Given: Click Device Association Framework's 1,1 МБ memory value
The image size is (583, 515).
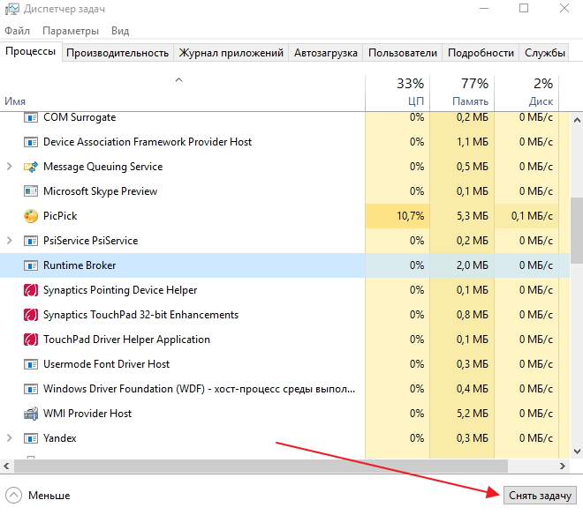Looking at the screenshot, I should pyautogui.click(x=473, y=142).
